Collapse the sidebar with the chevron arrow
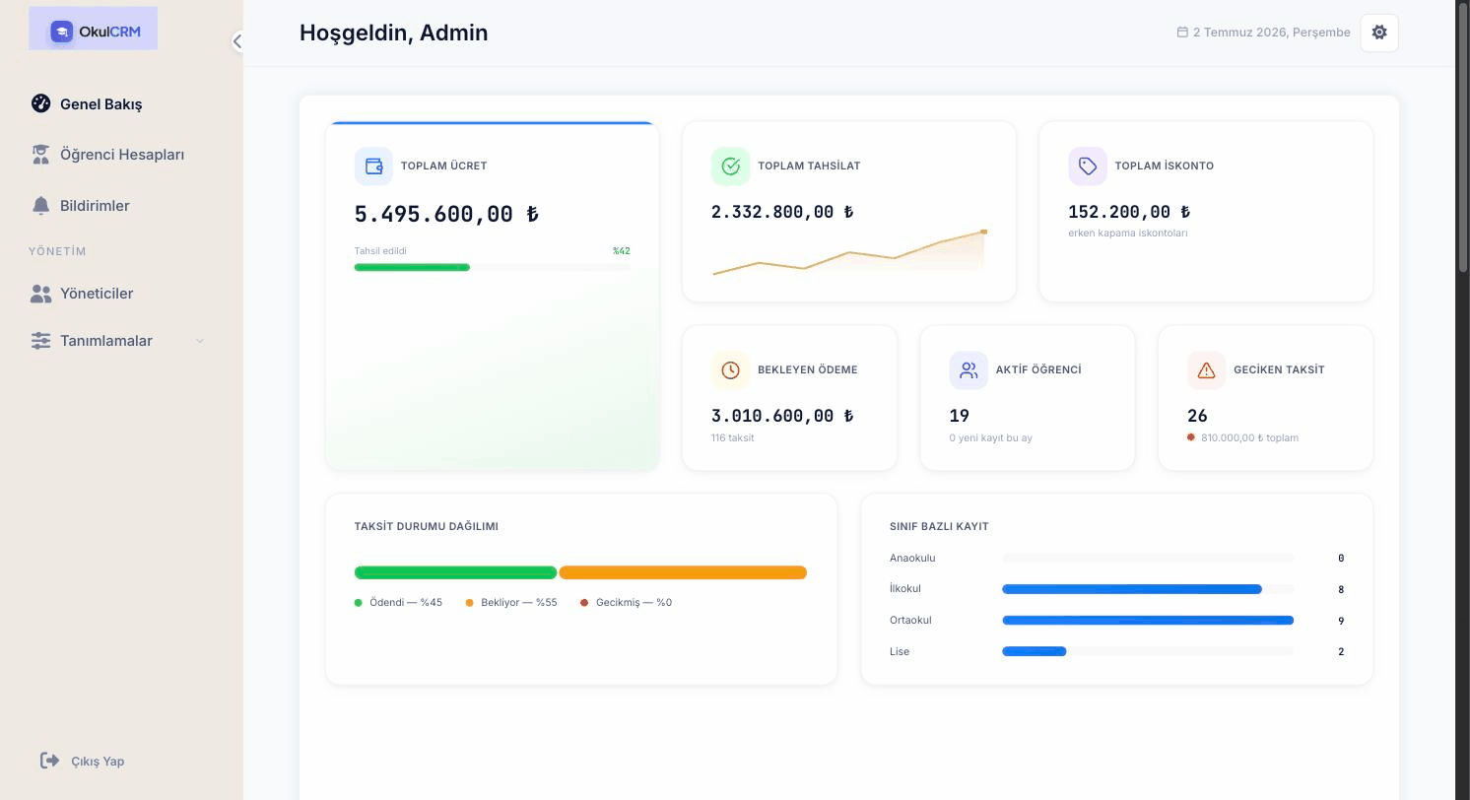 pyautogui.click(x=237, y=41)
